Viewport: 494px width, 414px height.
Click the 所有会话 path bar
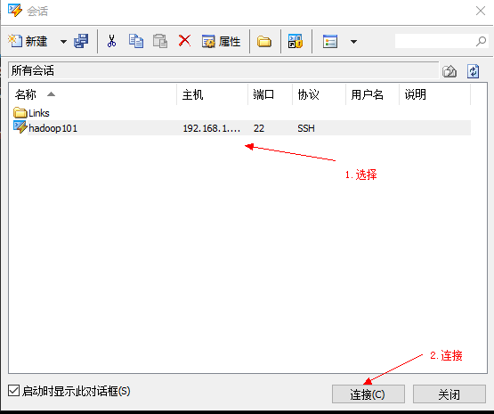coord(223,70)
